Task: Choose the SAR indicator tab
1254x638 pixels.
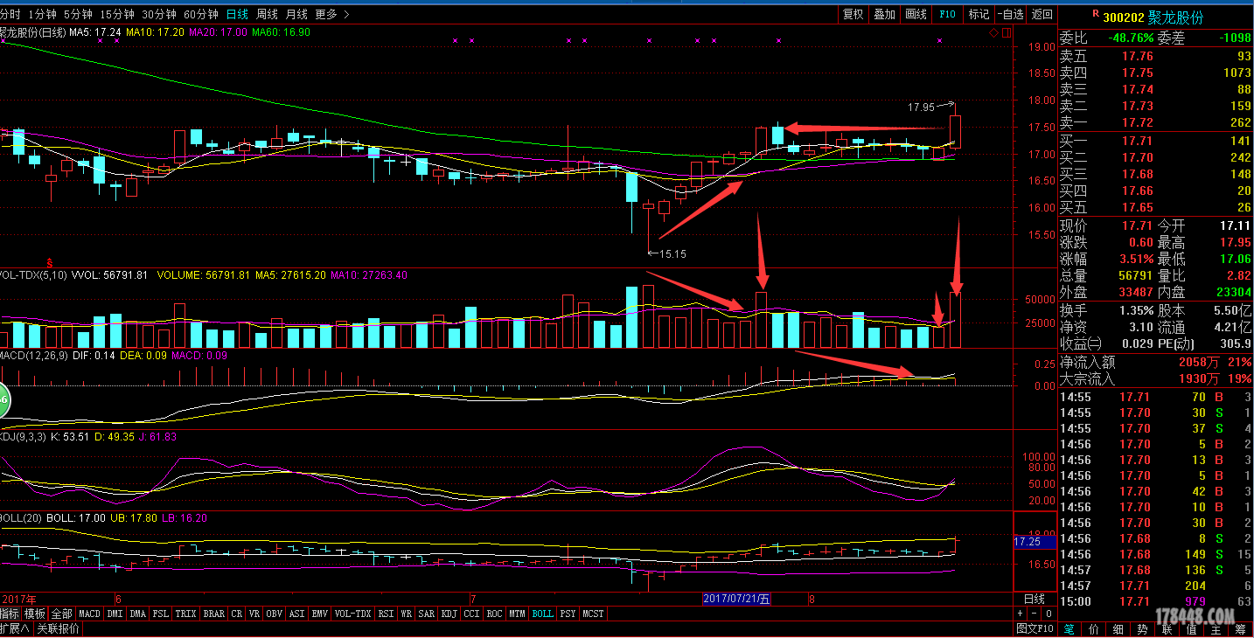Action: [x=426, y=614]
